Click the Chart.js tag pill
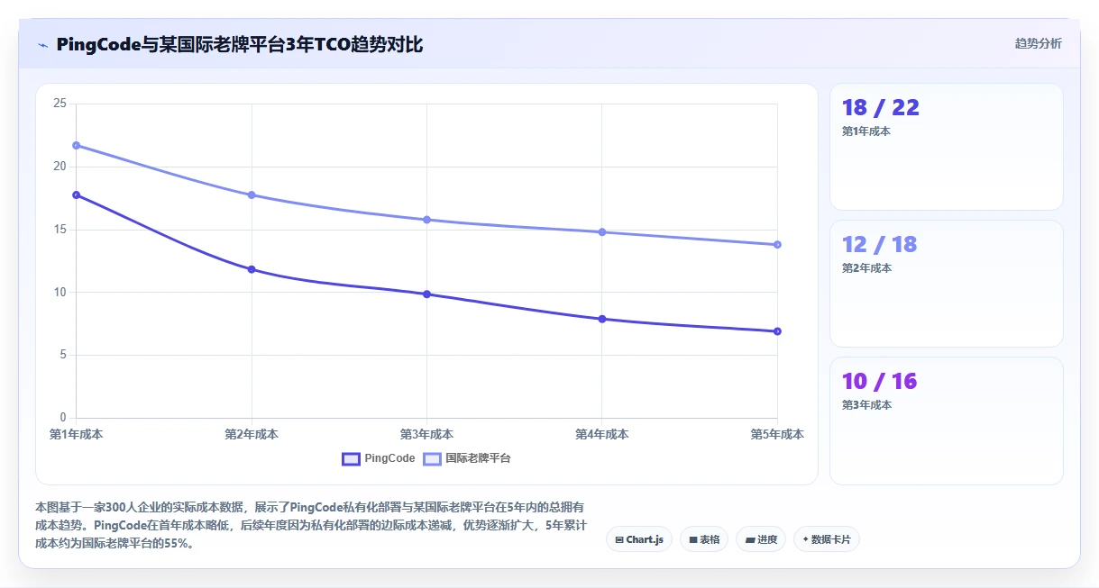This screenshot has width=1099, height=588. pos(639,539)
